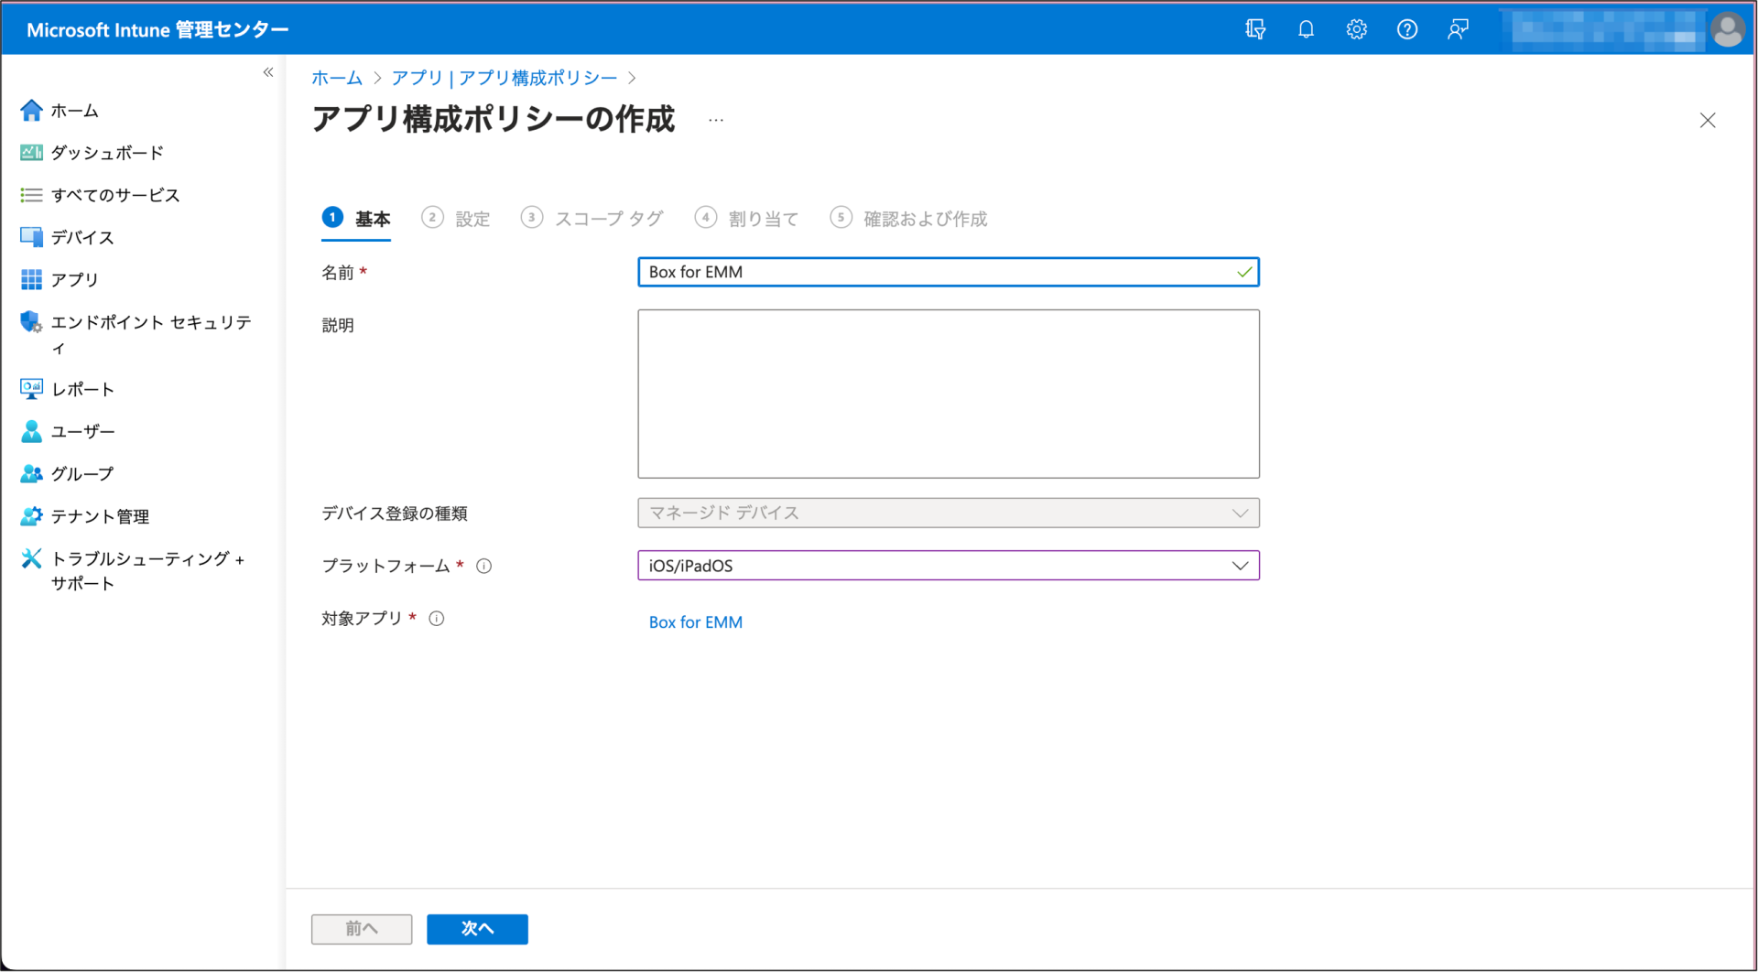Open the notifications bell
Image resolution: width=1758 pixels, height=972 pixels.
click(x=1306, y=28)
